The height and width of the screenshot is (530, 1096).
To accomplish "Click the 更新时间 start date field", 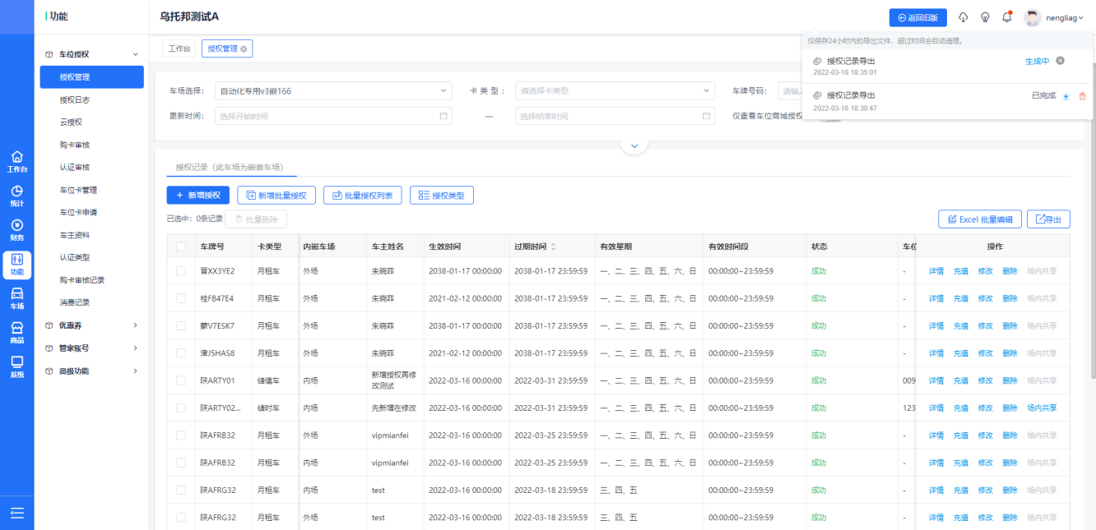I will 333,116.
